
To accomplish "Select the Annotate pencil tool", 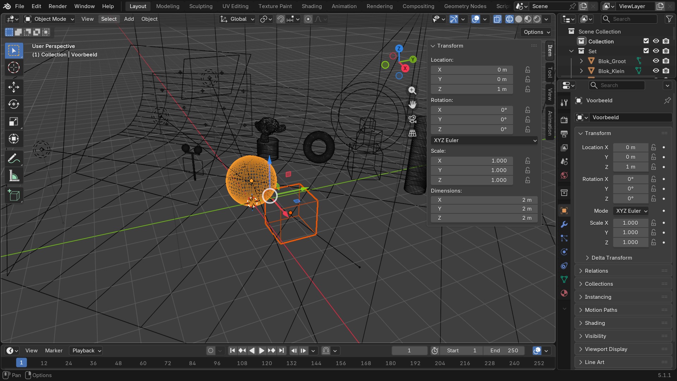I will [x=14, y=159].
